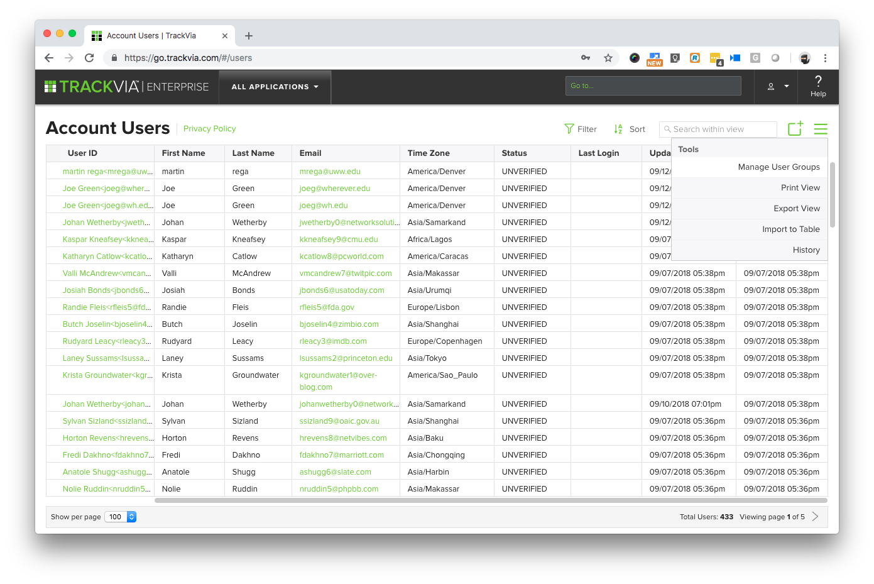This screenshot has height=584, width=874.
Task: Click the Sort arrows icon
Action: point(618,129)
